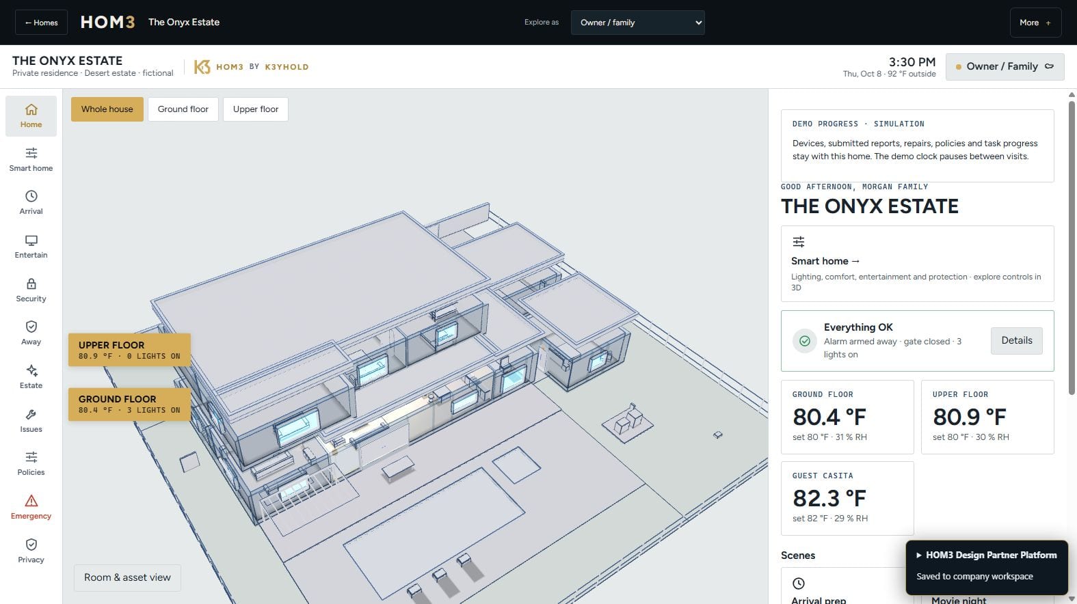This screenshot has width=1077, height=604.
Task: Click the Demo Progress · Simulation notice
Action: point(918,146)
